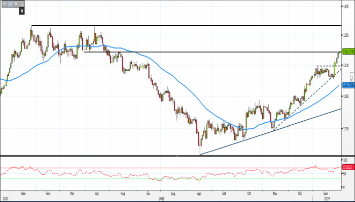Click the crosshair tool in chart toolbar
355x202 pixels.
pyautogui.click(x=4, y=5)
